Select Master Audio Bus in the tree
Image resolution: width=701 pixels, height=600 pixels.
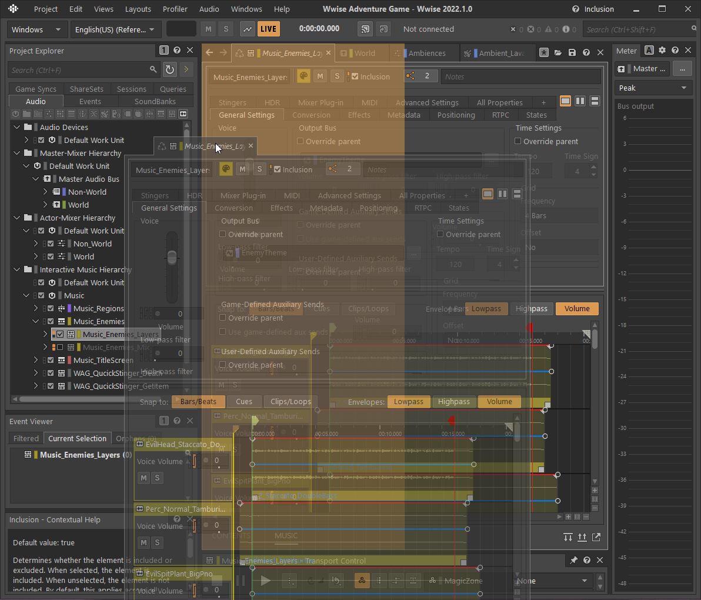[89, 179]
